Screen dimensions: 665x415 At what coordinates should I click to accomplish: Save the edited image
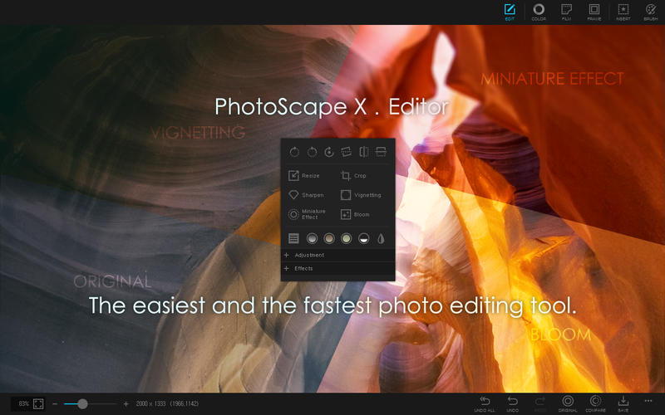[x=623, y=404]
